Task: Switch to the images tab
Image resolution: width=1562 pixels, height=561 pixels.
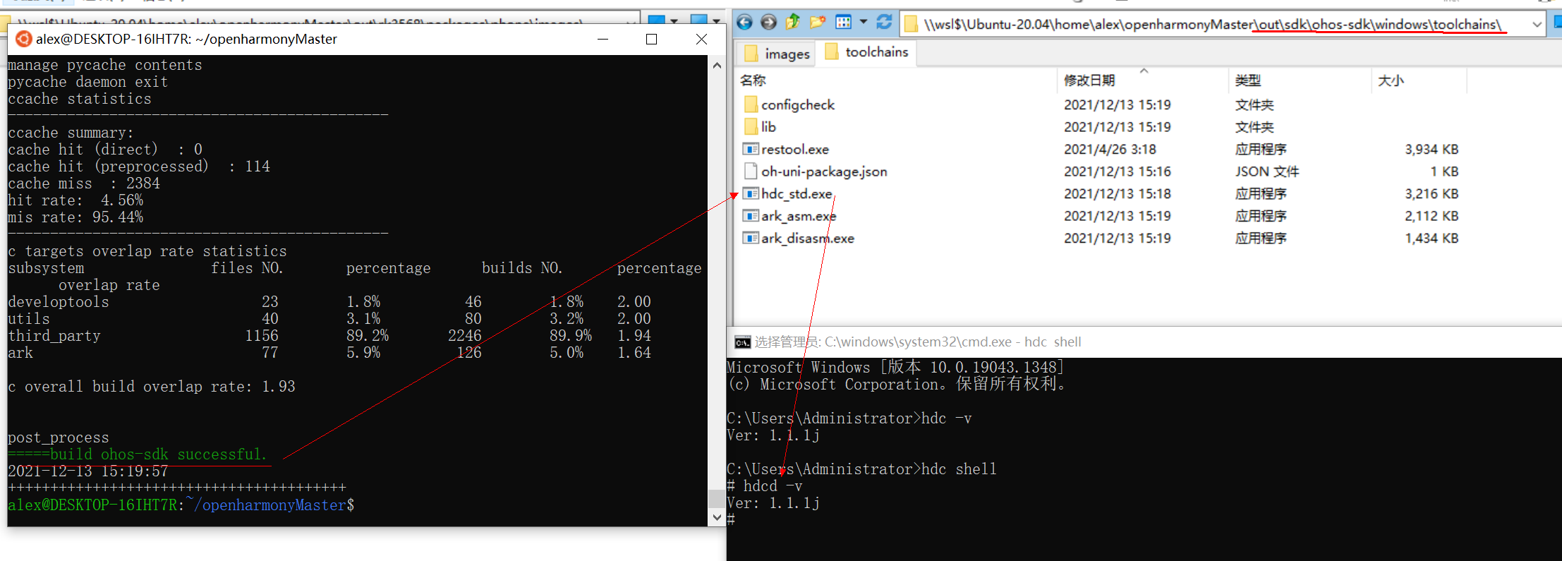Action: tap(776, 54)
